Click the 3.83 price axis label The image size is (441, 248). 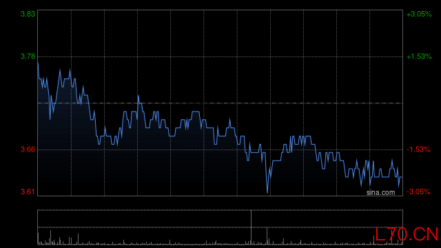[x=28, y=14]
